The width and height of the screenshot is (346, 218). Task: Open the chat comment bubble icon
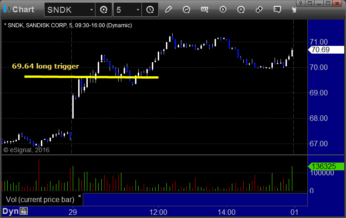(x=277, y=10)
